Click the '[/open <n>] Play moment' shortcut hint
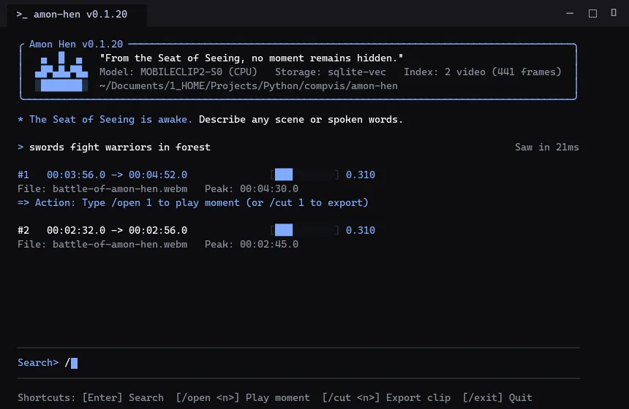 click(x=243, y=398)
